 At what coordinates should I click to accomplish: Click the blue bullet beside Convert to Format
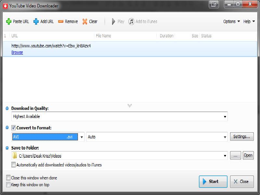[7, 127]
